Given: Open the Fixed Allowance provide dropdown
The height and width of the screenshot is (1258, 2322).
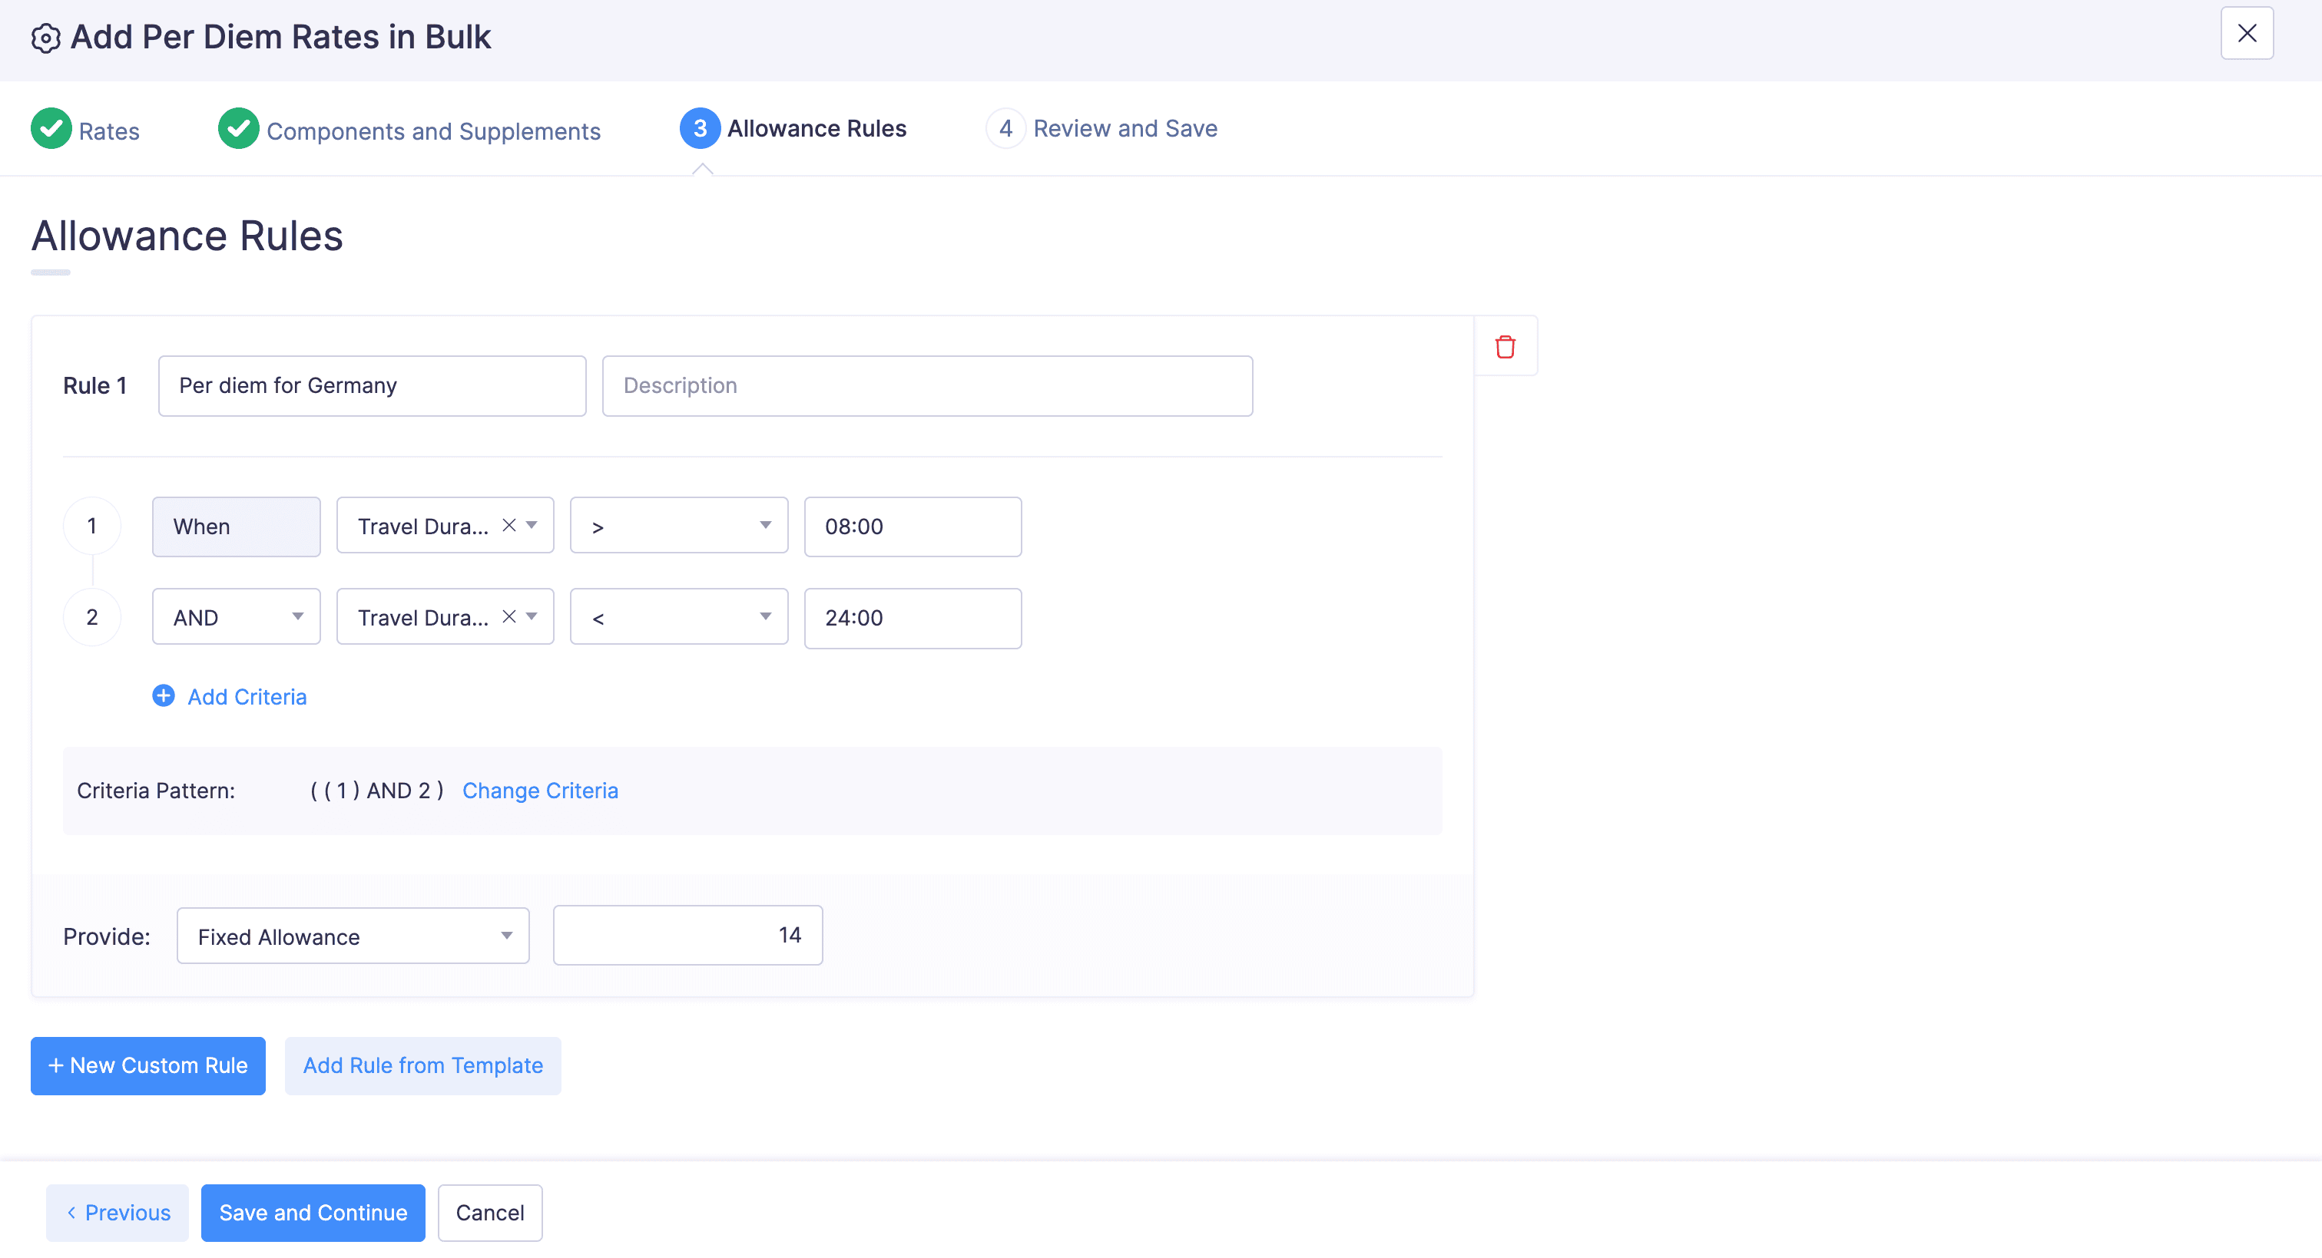Looking at the screenshot, I should tap(353, 936).
